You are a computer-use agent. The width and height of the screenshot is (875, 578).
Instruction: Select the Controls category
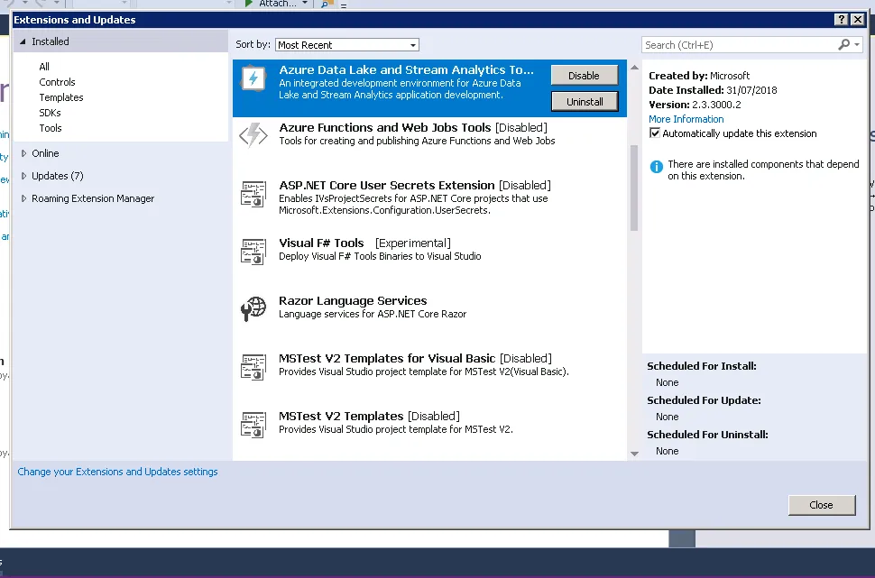(57, 82)
